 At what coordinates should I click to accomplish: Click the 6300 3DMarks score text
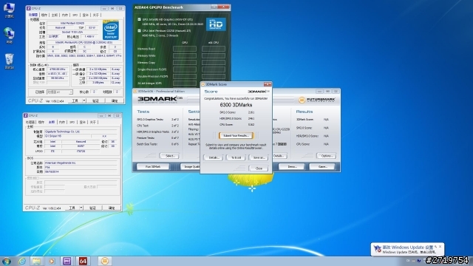pyautogui.click(x=236, y=105)
